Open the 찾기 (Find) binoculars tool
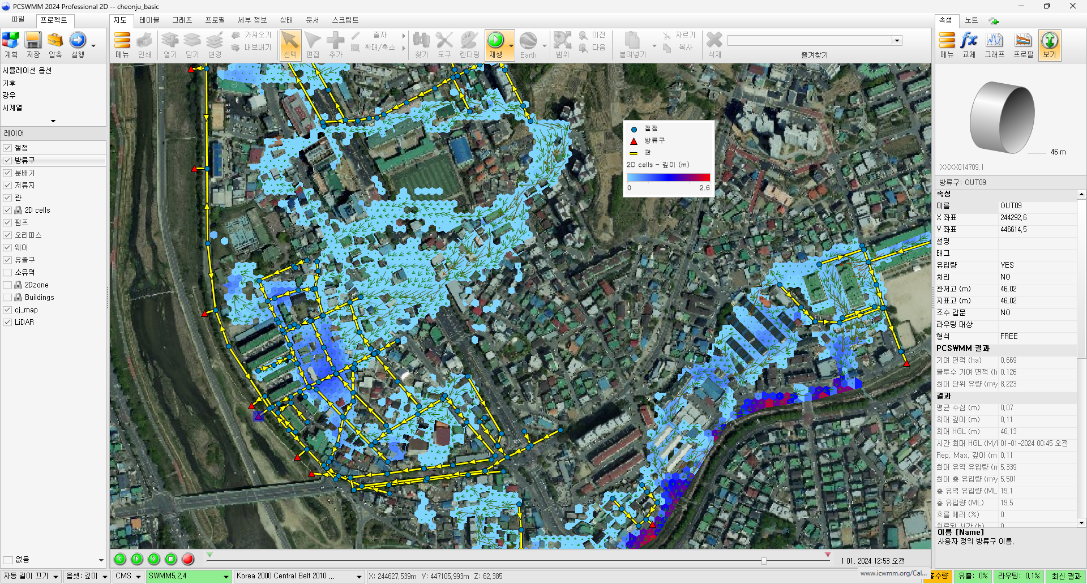The image size is (1087, 584). tap(421, 41)
